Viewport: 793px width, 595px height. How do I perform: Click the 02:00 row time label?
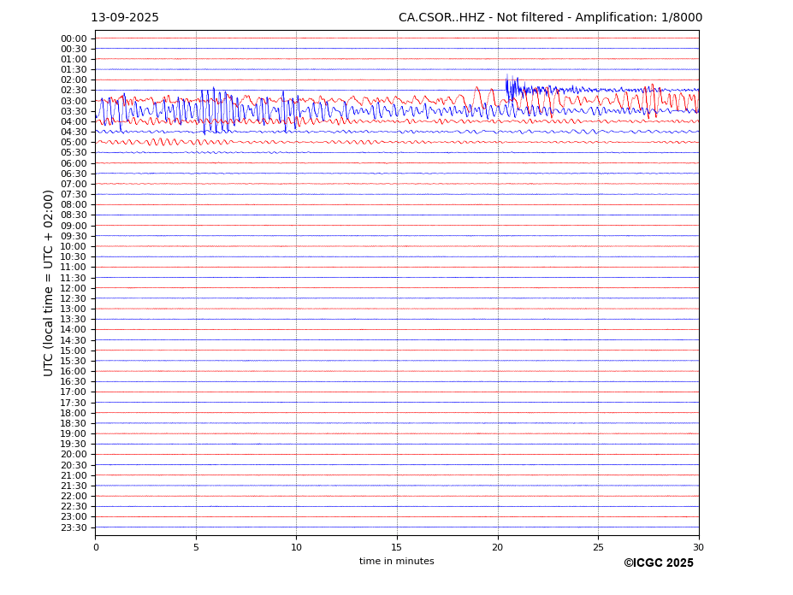(x=74, y=80)
